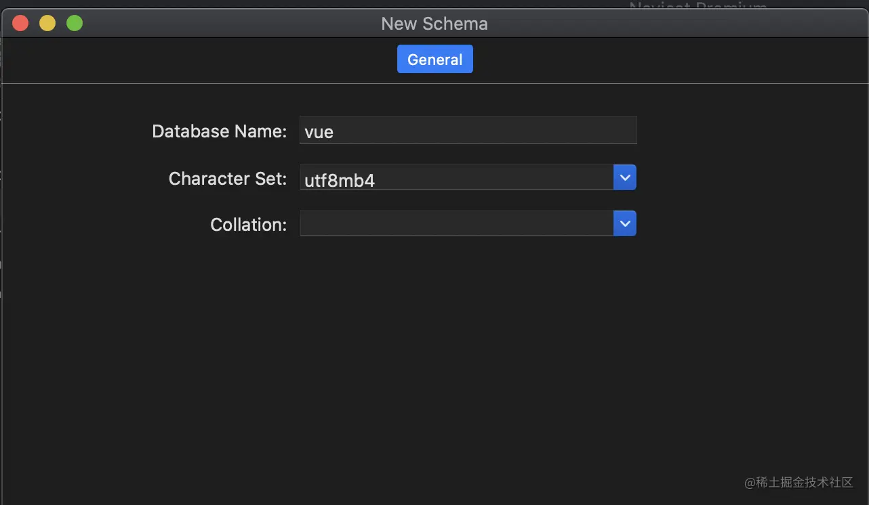Click the green zoom window button

click(75, 23)
